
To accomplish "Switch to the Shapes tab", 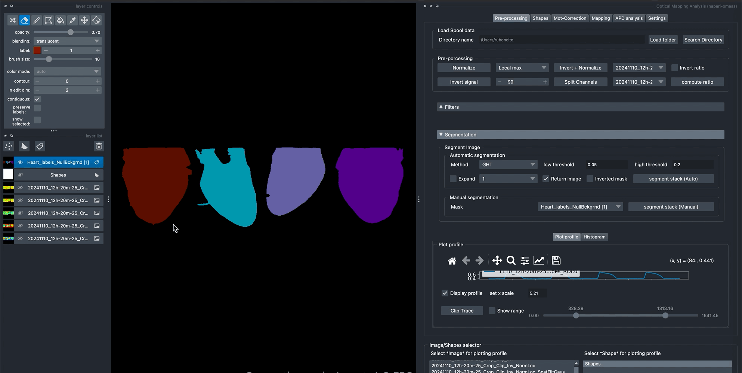I will point(540,18).
